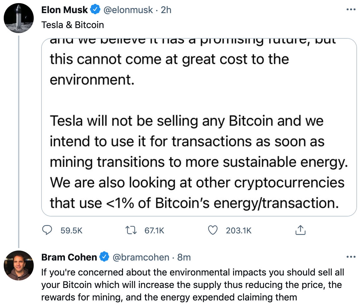The image size is (362, 307).
Task: Open Elon Musk's rocket profile avatar
Action: pyautogui.click(x=19, y=18)
